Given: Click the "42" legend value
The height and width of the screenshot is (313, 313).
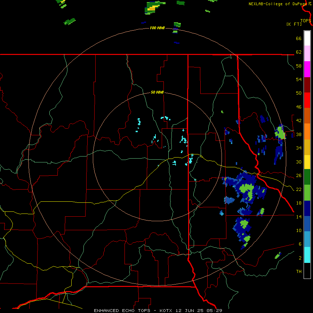Looking at the screenshot, I should coord(299,120).
